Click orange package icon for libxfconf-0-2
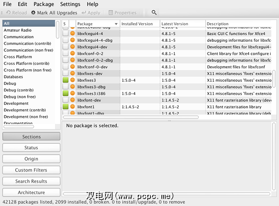 (72, 53)
